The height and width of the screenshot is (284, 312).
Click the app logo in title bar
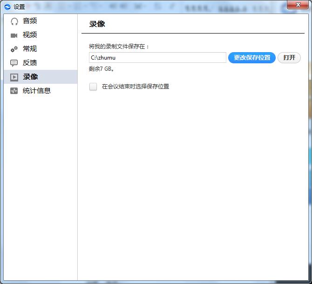[7, 7]
